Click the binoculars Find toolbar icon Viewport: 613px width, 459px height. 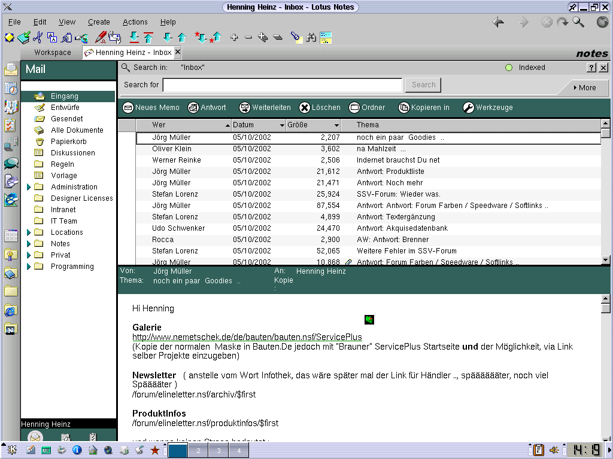[x=311, y=38]
